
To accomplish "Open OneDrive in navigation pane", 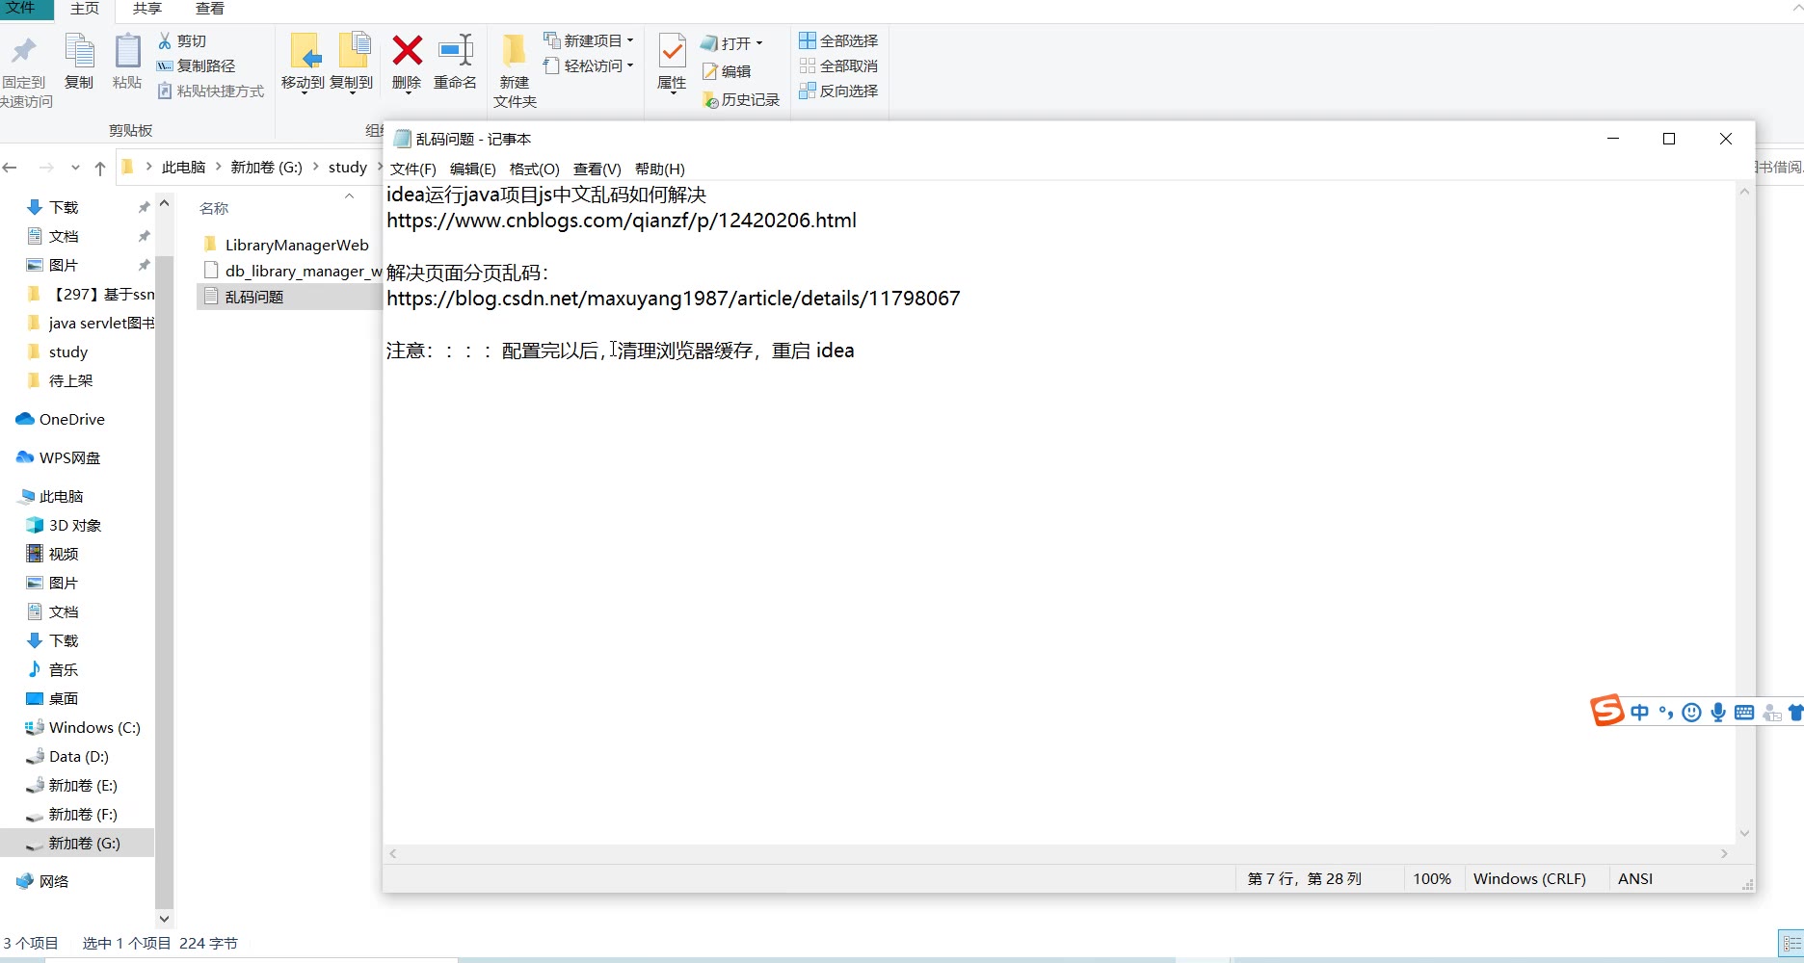I will click(x=61, y=419).
